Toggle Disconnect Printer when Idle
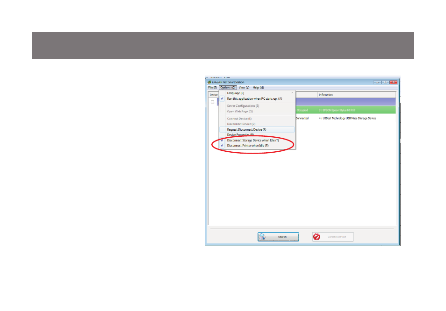 257,145
